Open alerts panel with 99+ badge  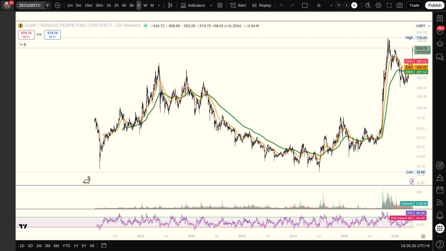point(440,31)
